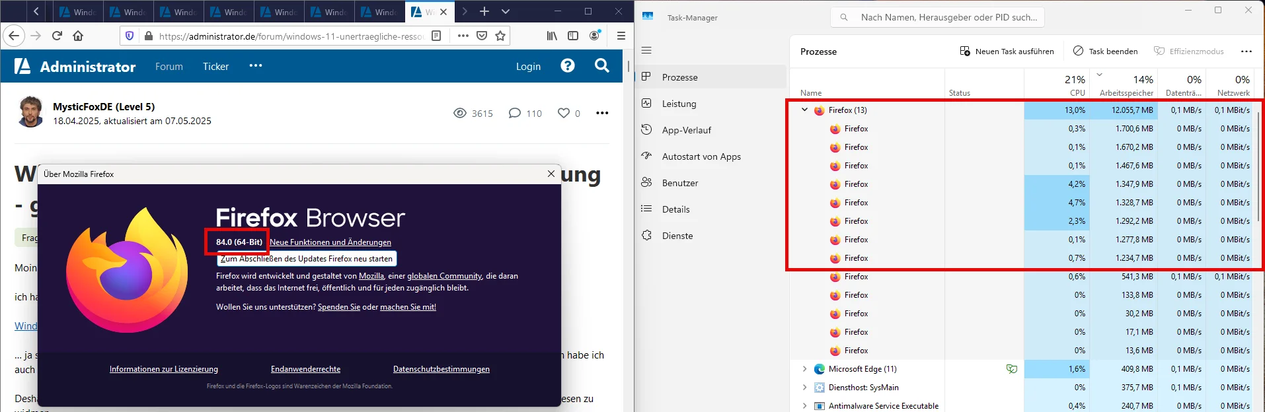Screen dimensions: 1265x412
Task: Open Firefox home page
Action: click(78, 36)
